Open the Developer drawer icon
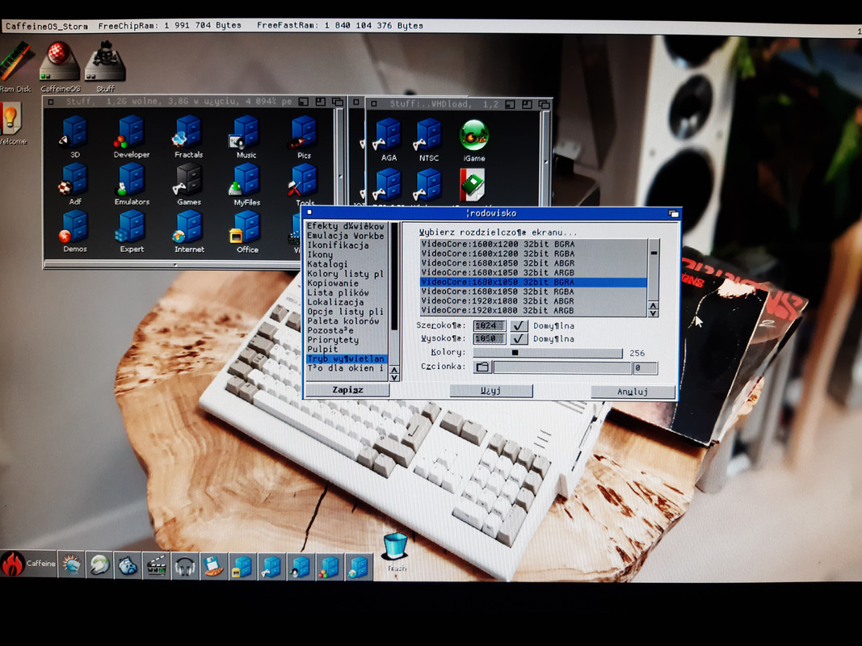862x646 pixels. pos(131,132)
